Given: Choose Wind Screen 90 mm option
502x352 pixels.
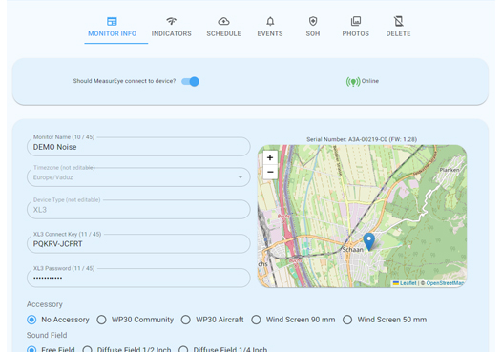Looking at the screenshot, I should click(x=256, y=320).
